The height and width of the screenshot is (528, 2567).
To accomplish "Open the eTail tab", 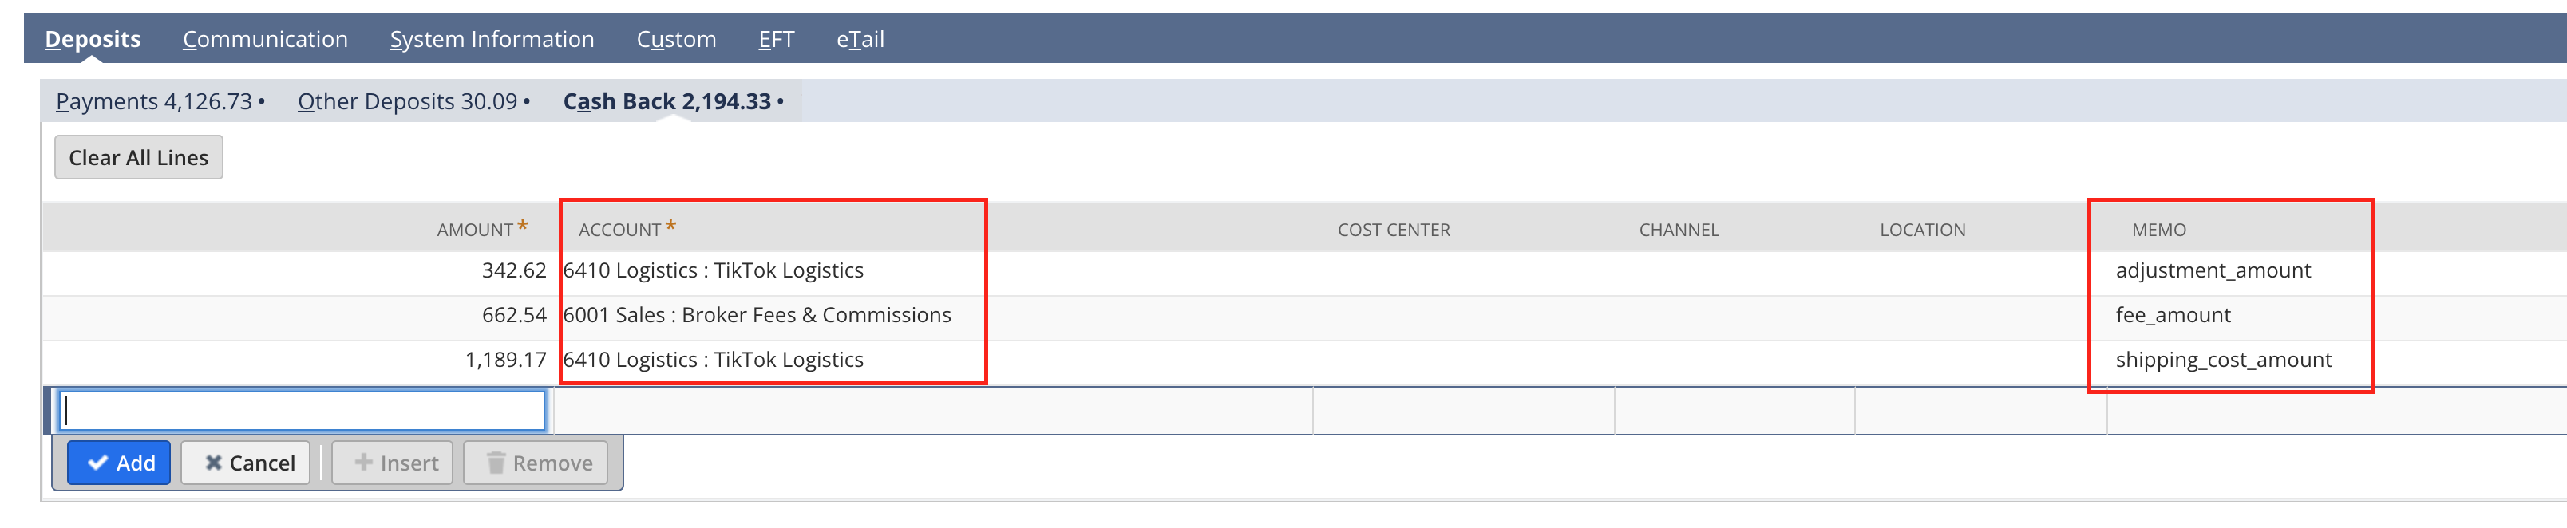I will pos(860,39).
